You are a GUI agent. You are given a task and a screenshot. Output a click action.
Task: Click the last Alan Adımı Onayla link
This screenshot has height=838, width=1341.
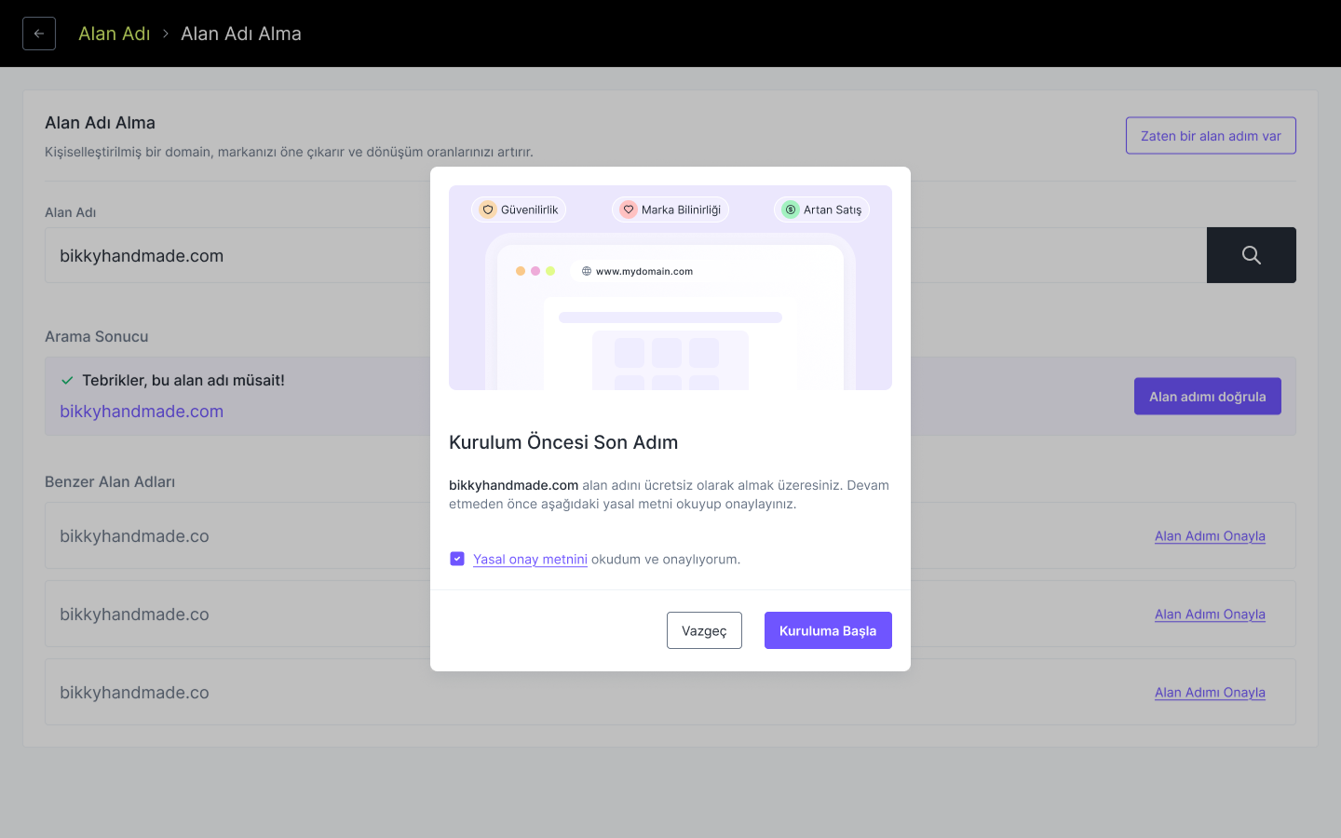coord(1210,693)
